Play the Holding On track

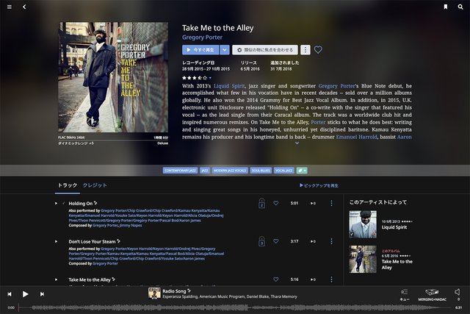pos(56,203)
